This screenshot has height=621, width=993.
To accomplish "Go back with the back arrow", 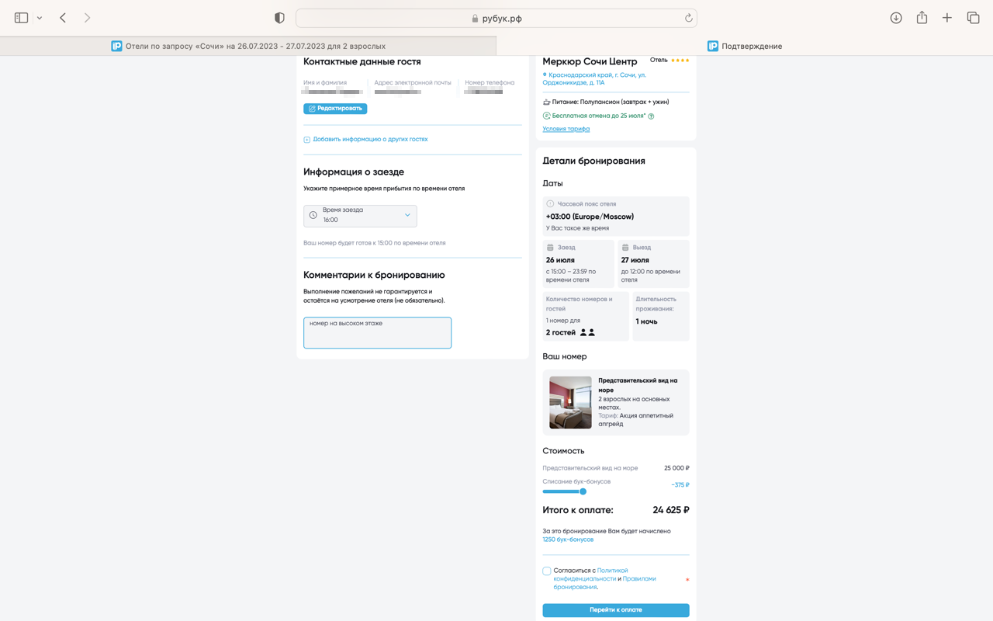I will [x=63, y=18].
